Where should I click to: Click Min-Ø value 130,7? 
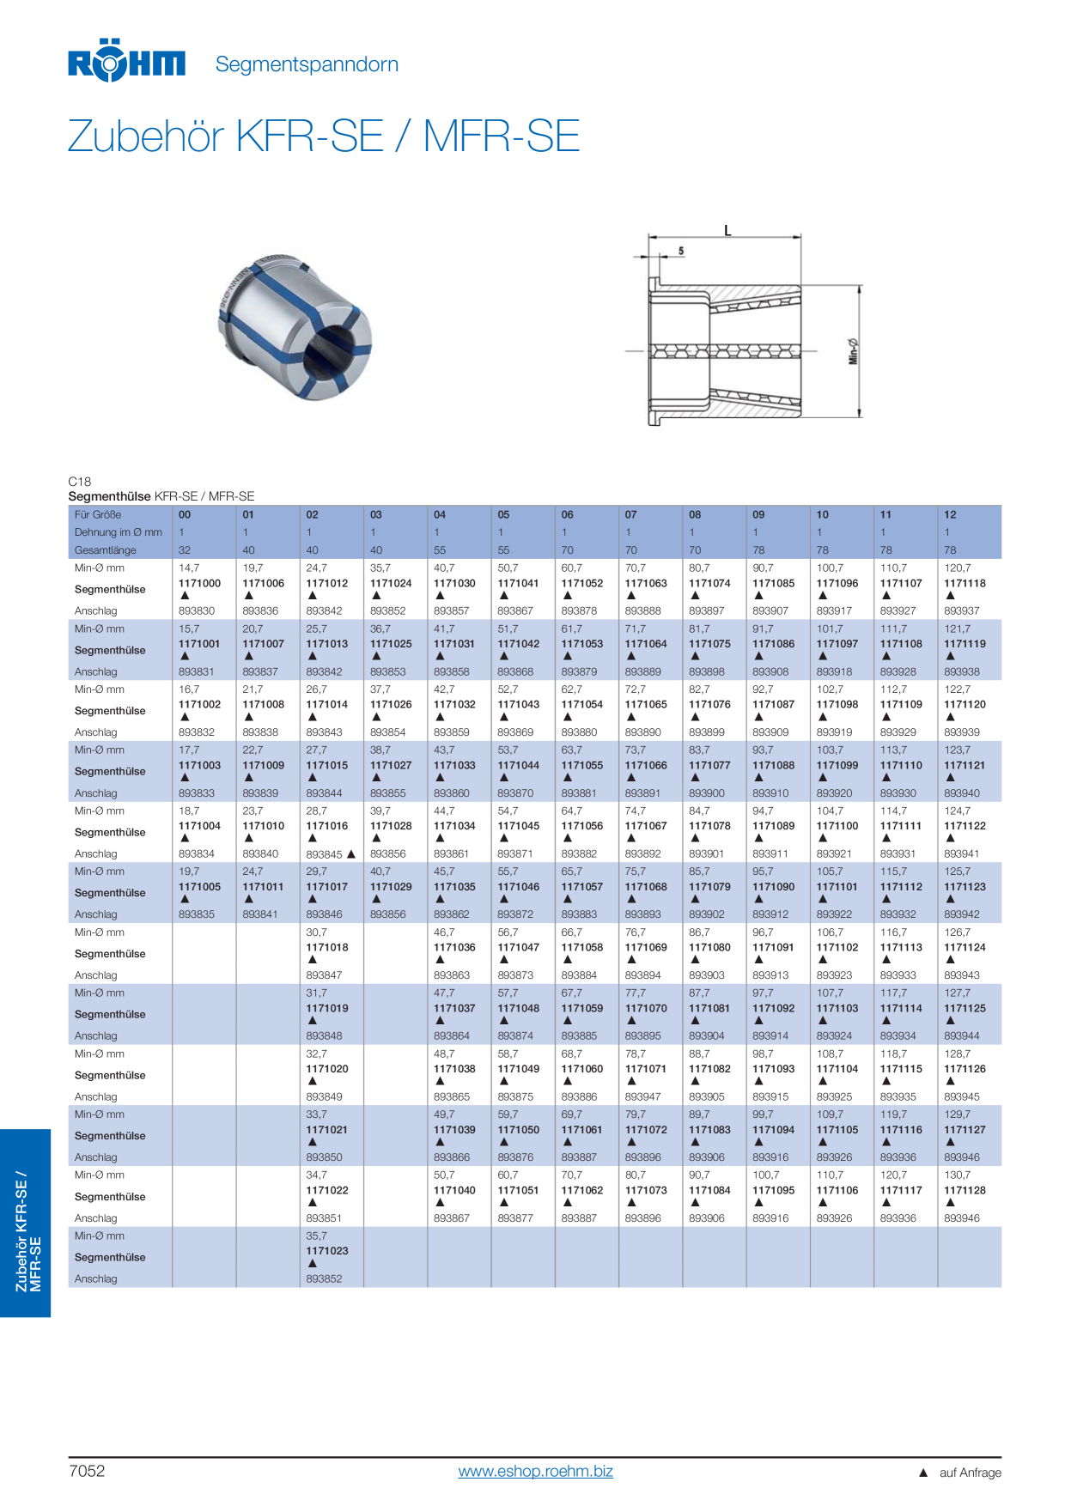958,1175
